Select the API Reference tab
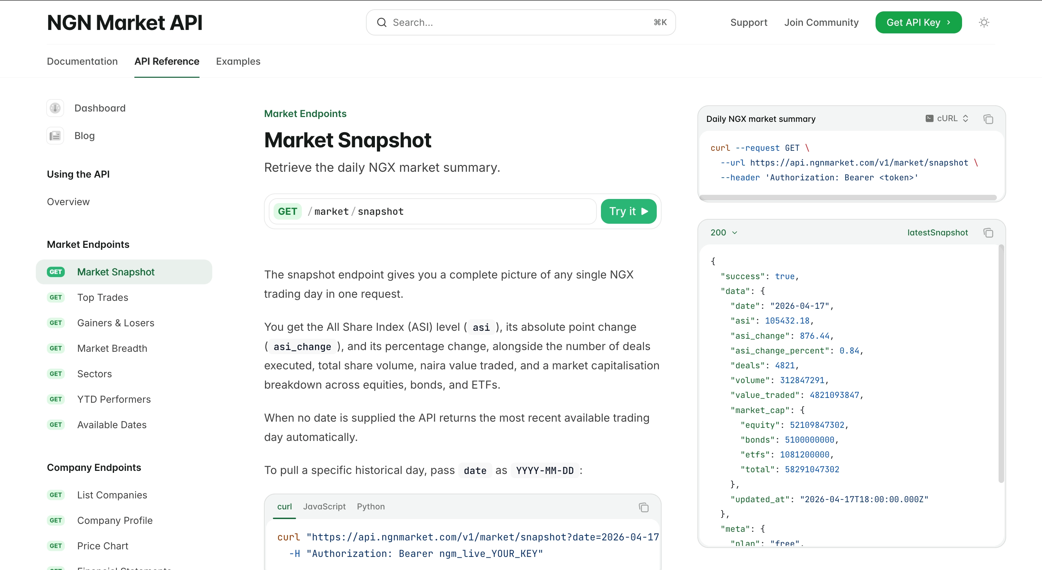Viewport: 1042px width, 570px height. [167, 61]
